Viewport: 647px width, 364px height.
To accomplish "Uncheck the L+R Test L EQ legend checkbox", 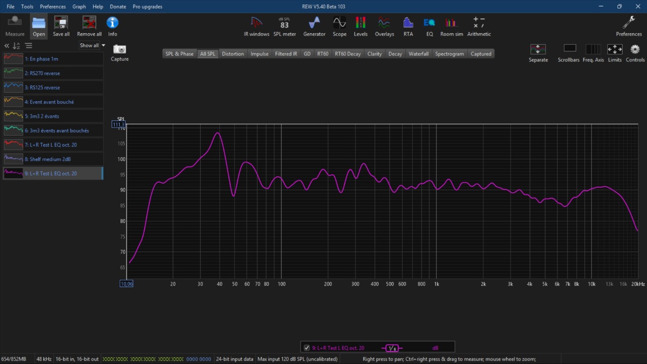I will coord(306,348).
